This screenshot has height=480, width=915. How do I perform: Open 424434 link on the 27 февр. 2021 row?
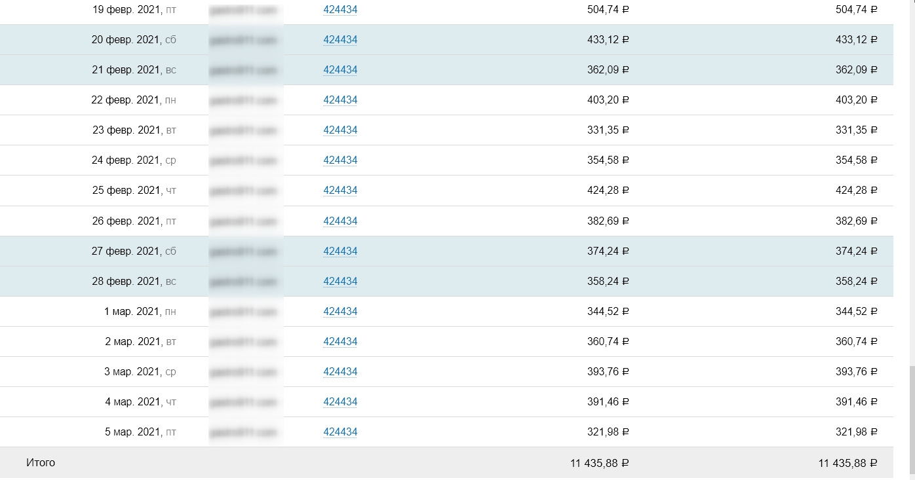pos(340,251)
